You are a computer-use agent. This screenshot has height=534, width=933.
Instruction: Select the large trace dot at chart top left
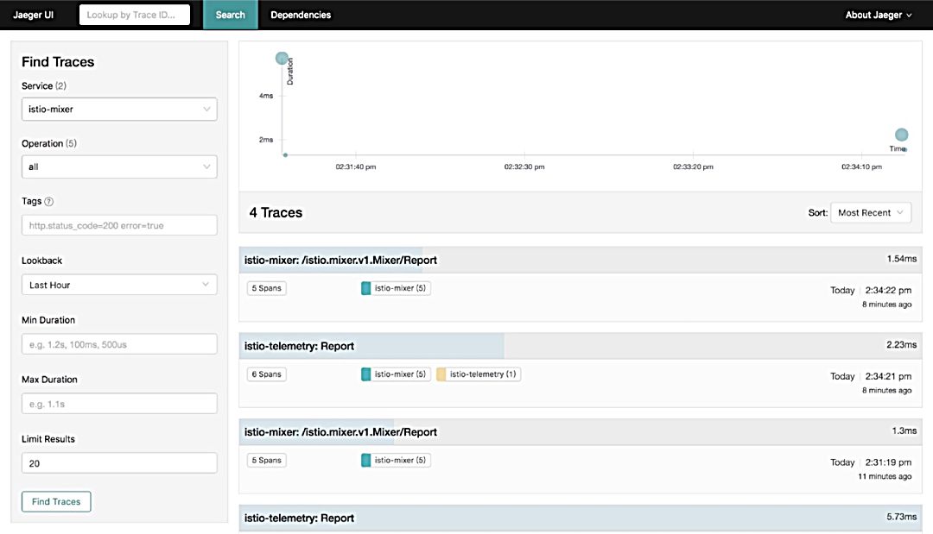(x=282, y=58)
